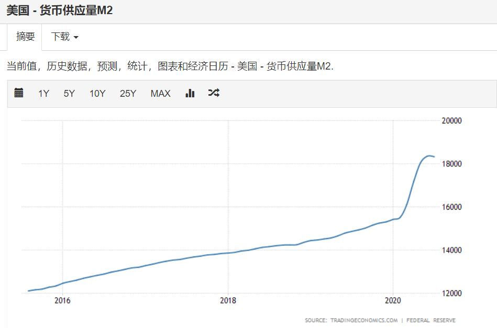Toggle the 10Y time range

point(97,93)
